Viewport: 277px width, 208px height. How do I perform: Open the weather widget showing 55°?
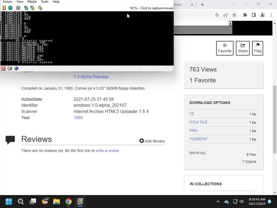point(45,201)
